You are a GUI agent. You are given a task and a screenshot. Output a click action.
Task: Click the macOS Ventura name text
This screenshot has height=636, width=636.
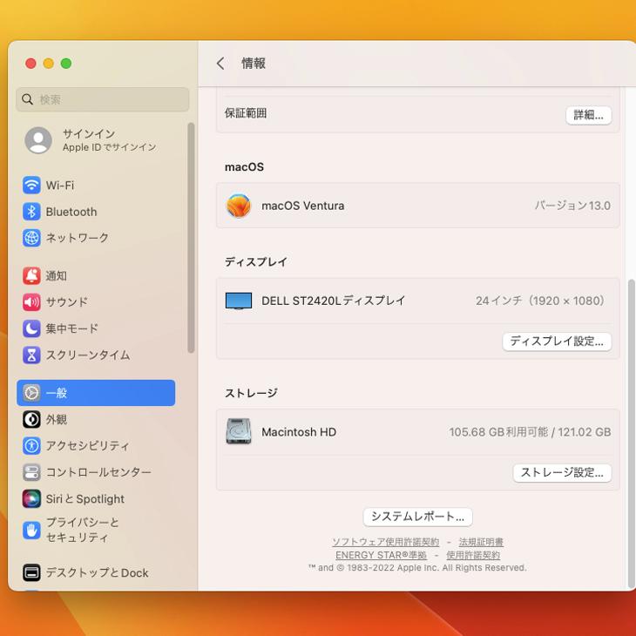(303, 206)
